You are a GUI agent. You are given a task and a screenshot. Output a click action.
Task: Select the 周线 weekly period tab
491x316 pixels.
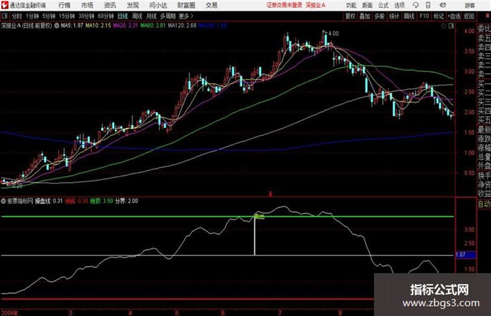coord(137,16)
